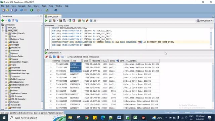
Task: Select the Recycle Bin tree item
Action: point(16,105)
